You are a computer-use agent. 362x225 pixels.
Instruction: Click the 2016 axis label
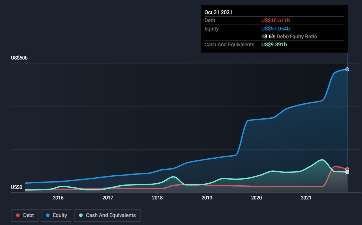58,198
